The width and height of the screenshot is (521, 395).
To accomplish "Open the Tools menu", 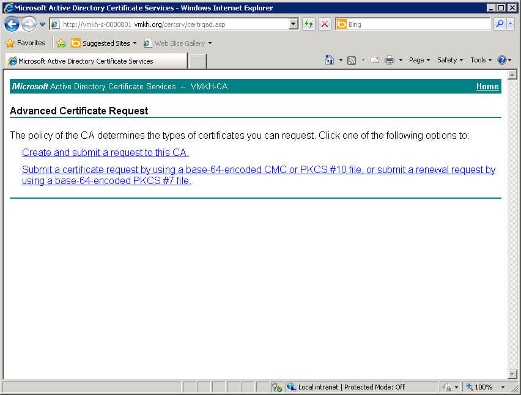I will 481,60.
